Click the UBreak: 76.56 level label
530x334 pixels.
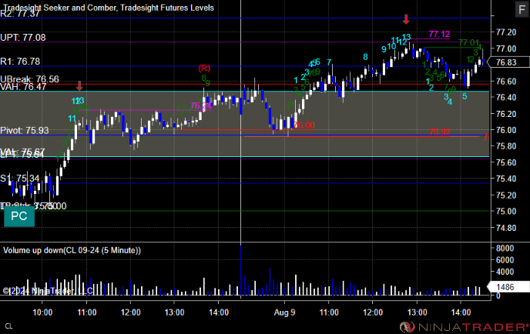30,79
